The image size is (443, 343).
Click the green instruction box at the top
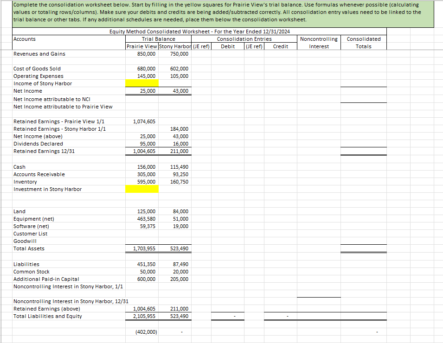click(221, 13)
